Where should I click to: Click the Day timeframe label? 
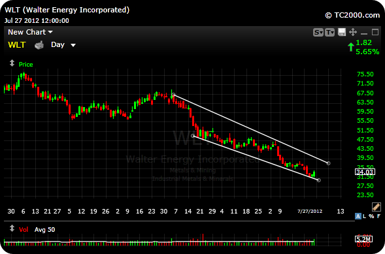[x=58, y=44]
